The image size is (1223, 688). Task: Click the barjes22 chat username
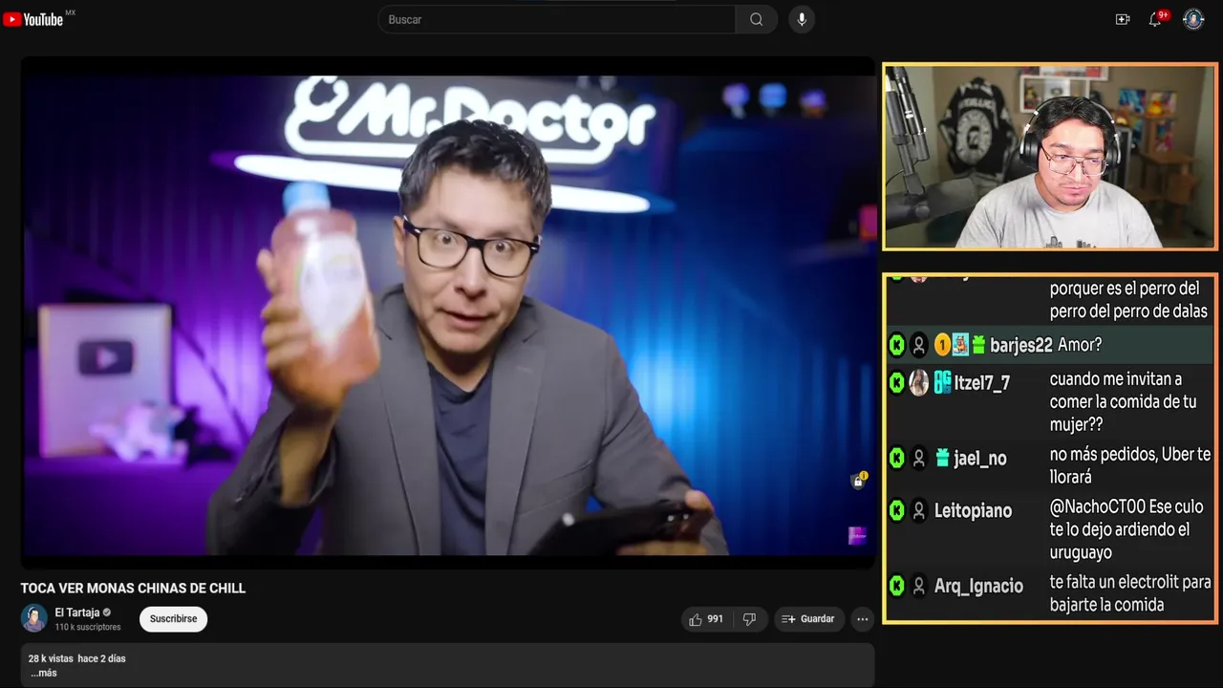[x=1020, y=345]
